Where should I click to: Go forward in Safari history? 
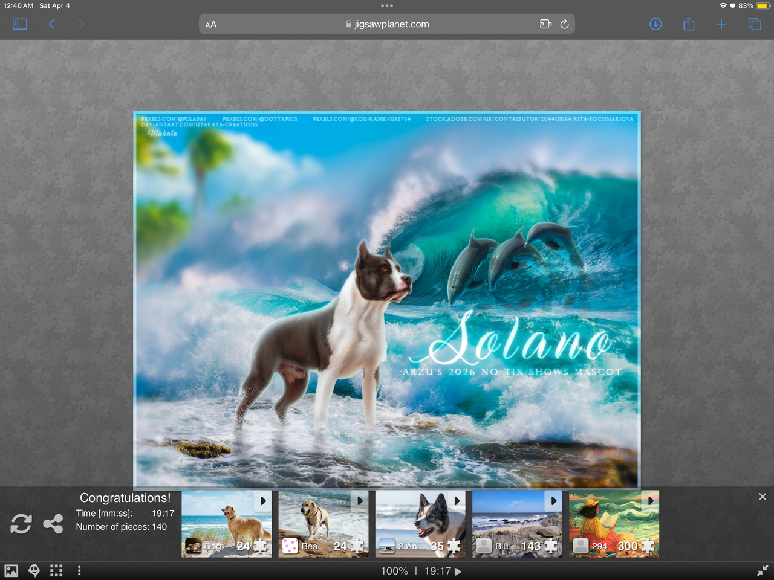point(82,24)
